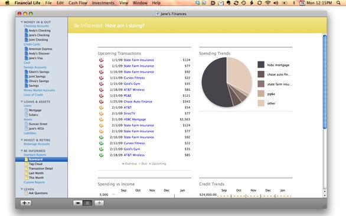Collapse the Invest & Retire section
Viewport: 346px width, 216px height.
pyautogui.click(x=22, y=140)
